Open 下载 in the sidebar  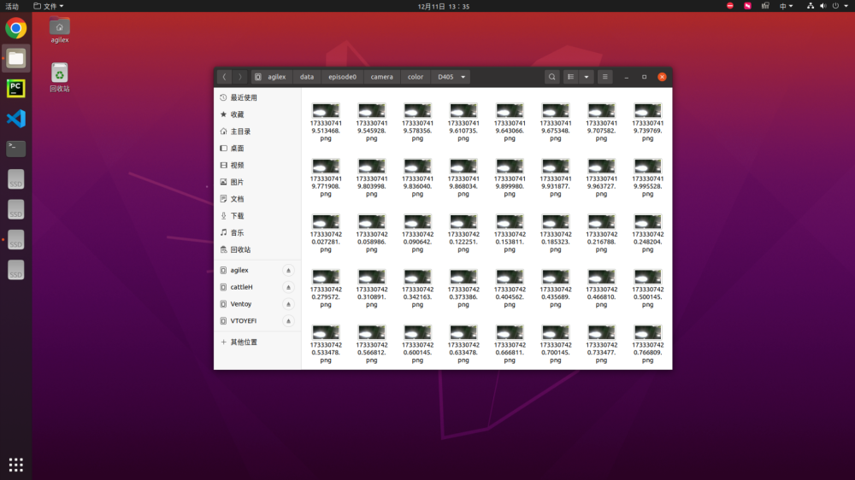(x=237, y=216)
